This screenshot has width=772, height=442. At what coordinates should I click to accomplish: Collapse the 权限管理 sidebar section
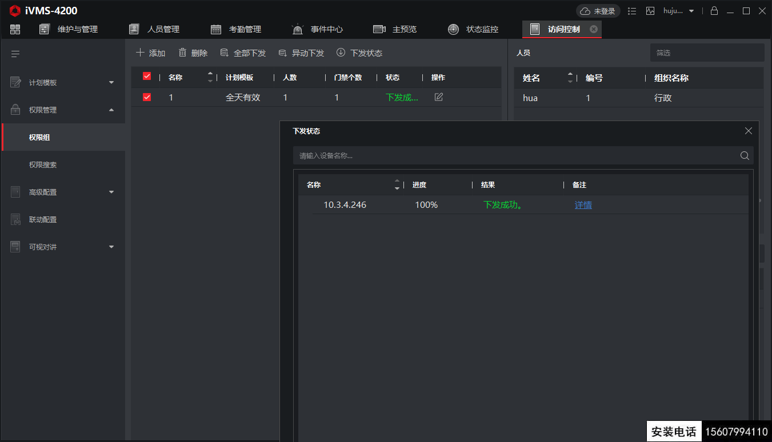point(63,110)
